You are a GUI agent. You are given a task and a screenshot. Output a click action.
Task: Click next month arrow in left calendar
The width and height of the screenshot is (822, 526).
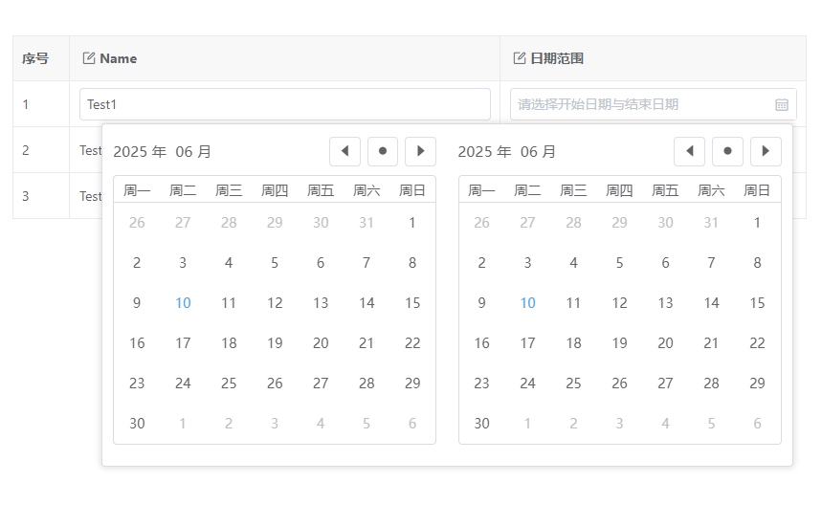(x=420, y=151)
